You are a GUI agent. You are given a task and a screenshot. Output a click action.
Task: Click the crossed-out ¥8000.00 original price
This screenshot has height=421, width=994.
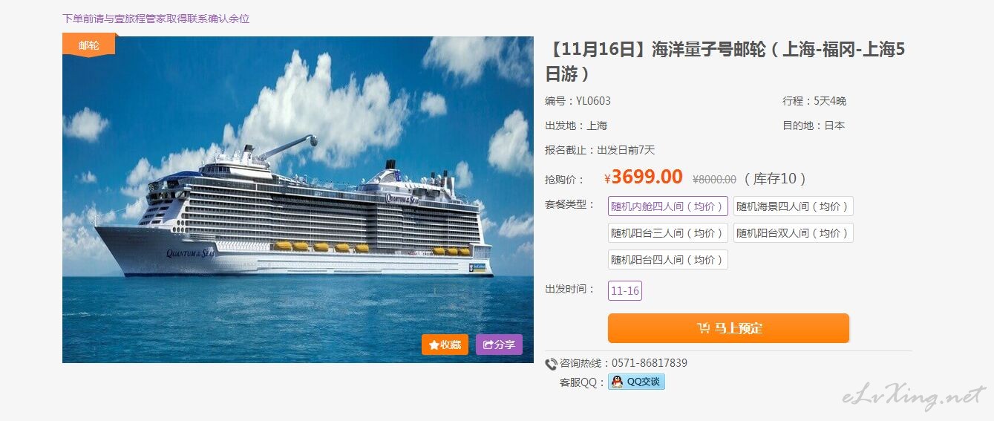pyautogui.click(x=714, y=179)
